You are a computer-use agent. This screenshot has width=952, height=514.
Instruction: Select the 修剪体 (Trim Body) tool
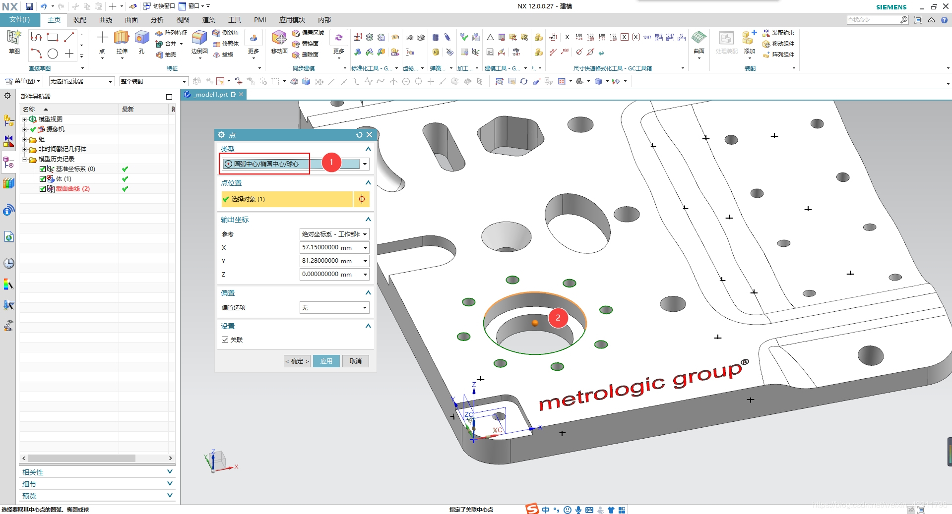226,44
